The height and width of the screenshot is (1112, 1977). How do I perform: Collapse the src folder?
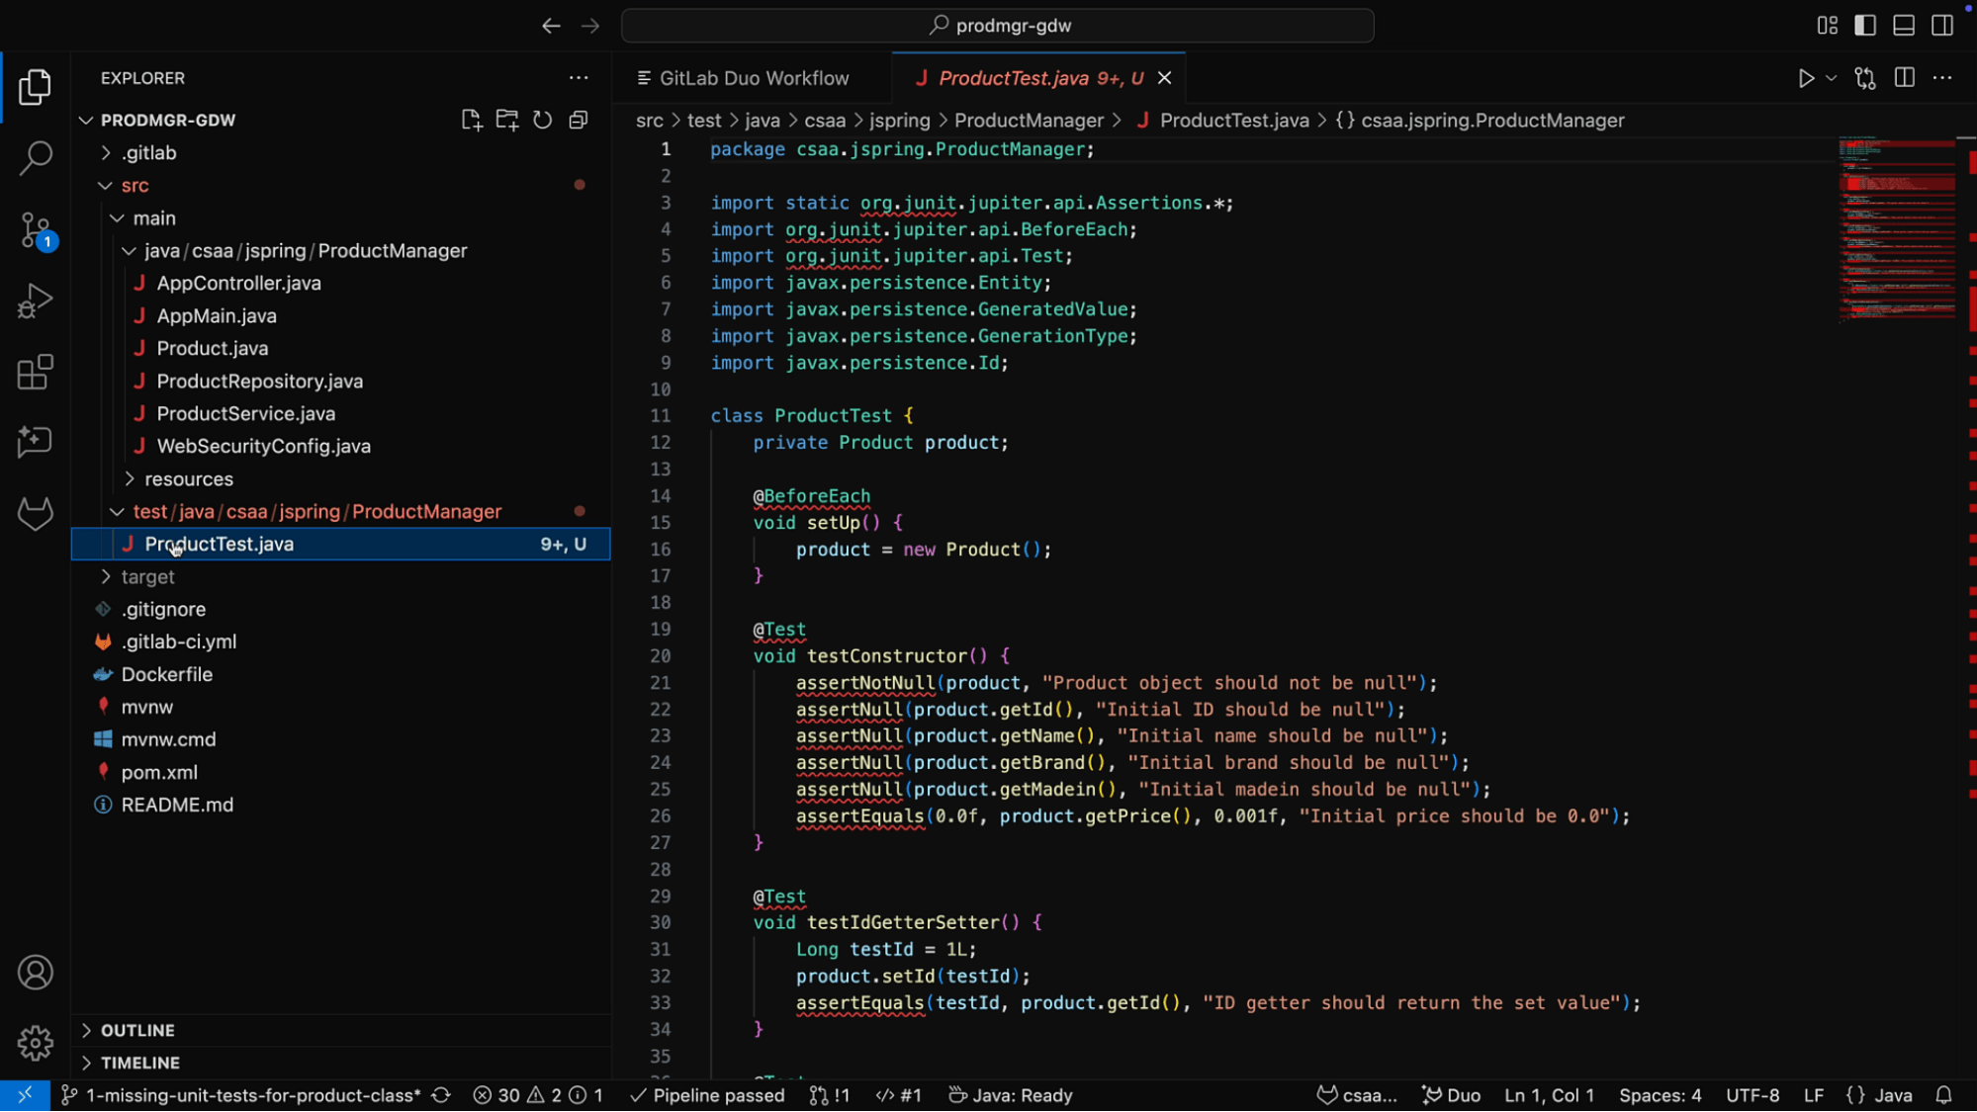click(106, 186)
